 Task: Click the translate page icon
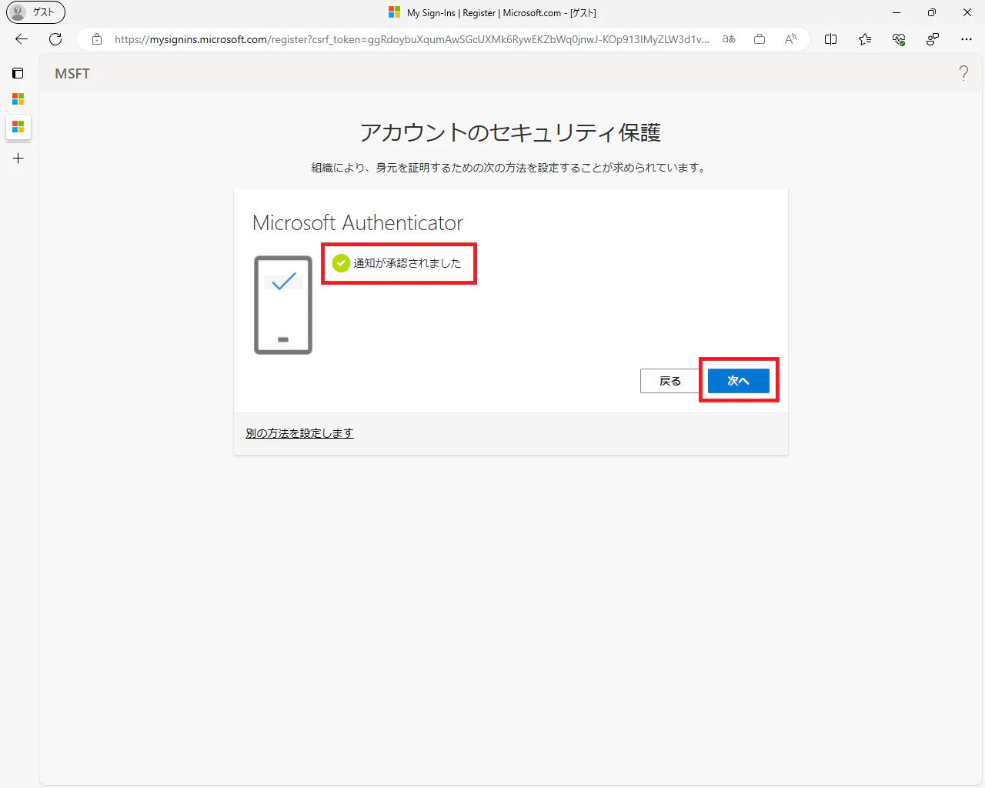pos(729,39)
